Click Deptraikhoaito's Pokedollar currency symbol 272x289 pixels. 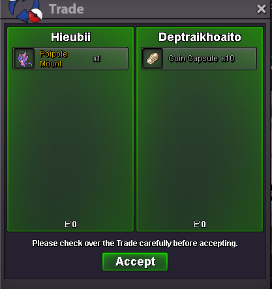click(196, 224)
